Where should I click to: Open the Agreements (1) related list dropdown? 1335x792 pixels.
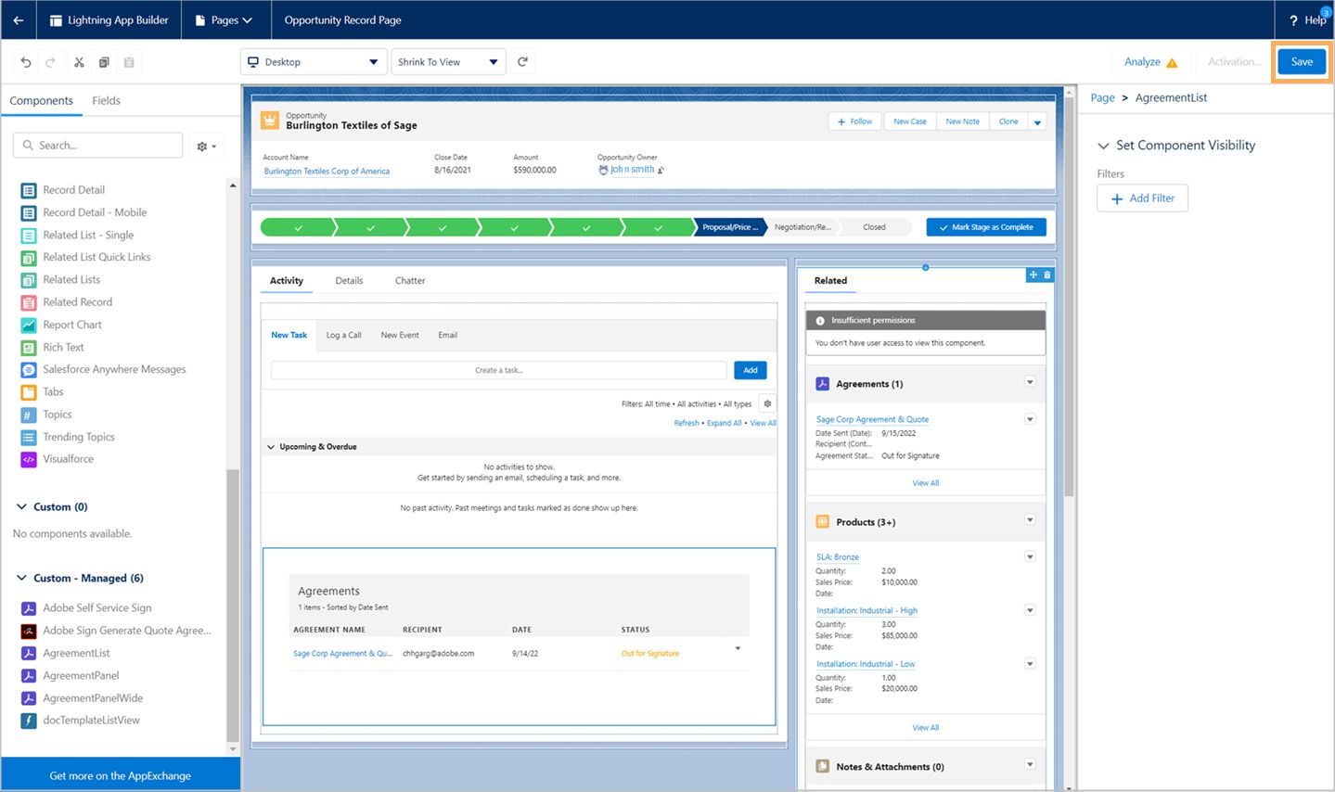click(1030, 382)
